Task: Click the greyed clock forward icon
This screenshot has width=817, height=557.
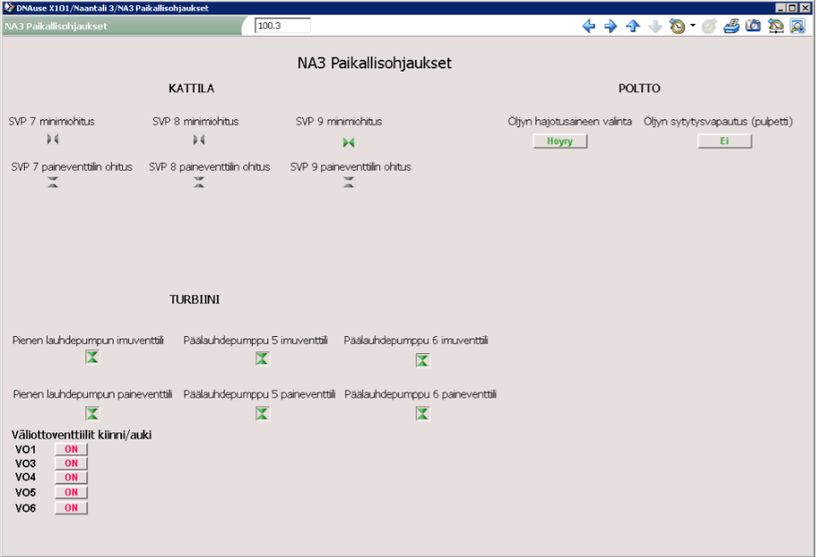Action: (709, 26)
